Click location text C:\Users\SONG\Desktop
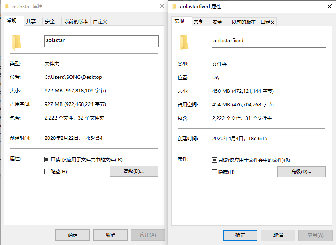 point(73,77)
